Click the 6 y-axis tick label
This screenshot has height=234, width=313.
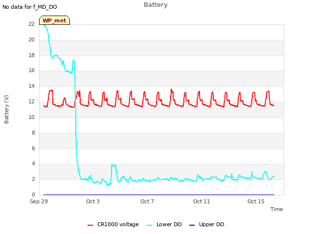pyautogui.click(x=33, y=148)
